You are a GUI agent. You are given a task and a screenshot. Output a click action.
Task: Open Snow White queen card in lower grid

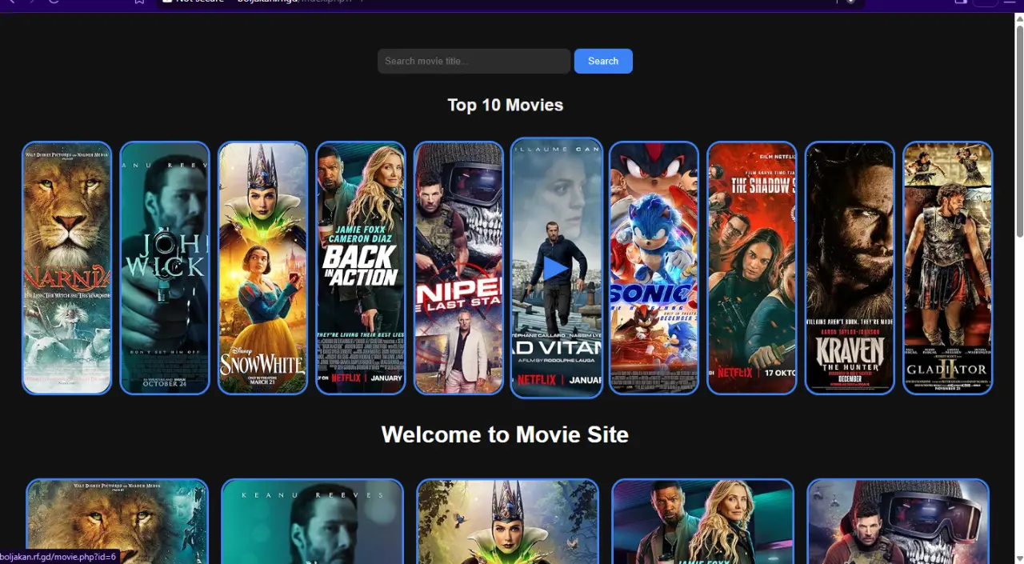point(507,522)
